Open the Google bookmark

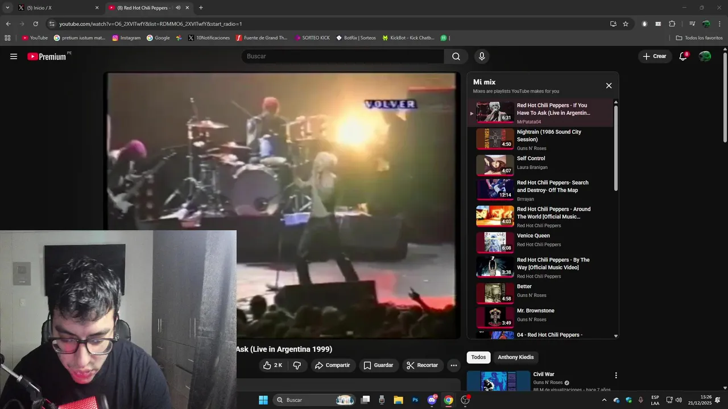158,38
